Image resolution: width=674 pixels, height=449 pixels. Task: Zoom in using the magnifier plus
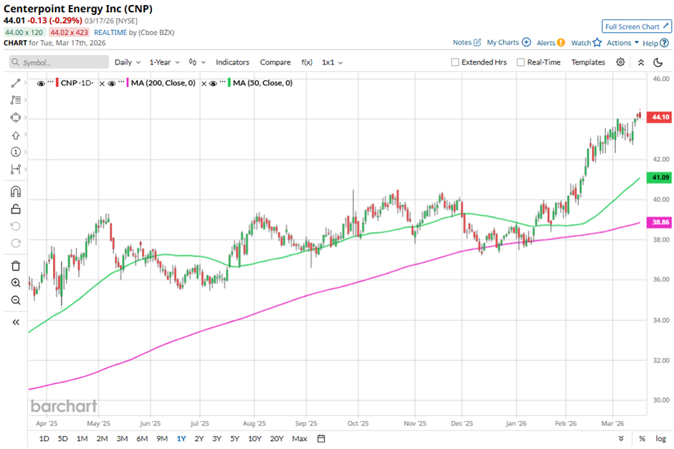(16, 283)
